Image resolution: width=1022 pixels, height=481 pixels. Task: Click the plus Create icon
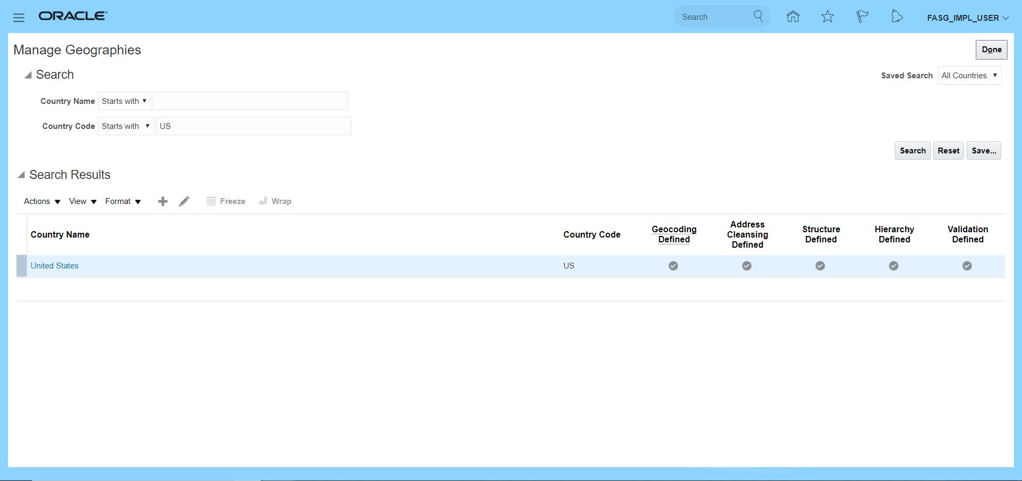(163, 201)
